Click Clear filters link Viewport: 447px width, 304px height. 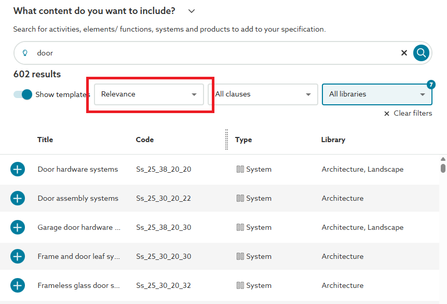408,113
